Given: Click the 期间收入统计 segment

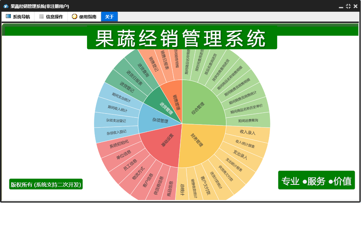Looking at the screenshot, I should [117, 109].
